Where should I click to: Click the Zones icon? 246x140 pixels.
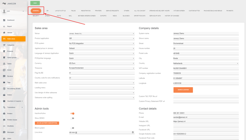4,70
